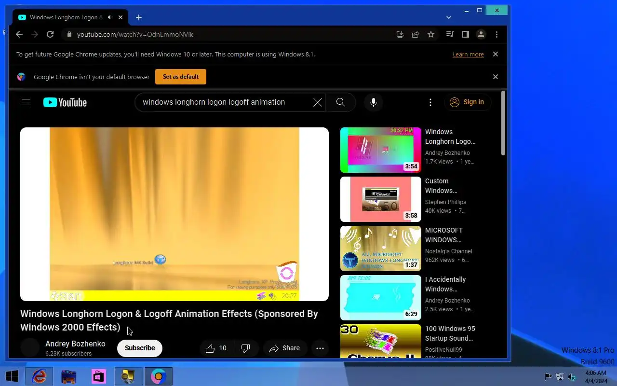Open the Action Center flag icon
Image resolution: width=617 pixels, height=386 pixels.
click(x=549, y=377)
